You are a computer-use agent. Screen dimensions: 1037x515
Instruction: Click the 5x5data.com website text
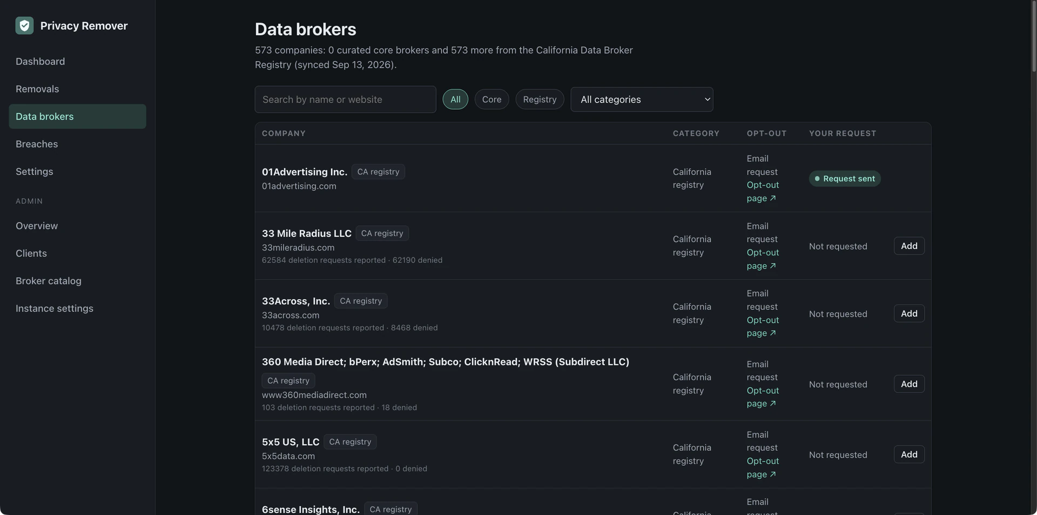[x=288, y=456]
